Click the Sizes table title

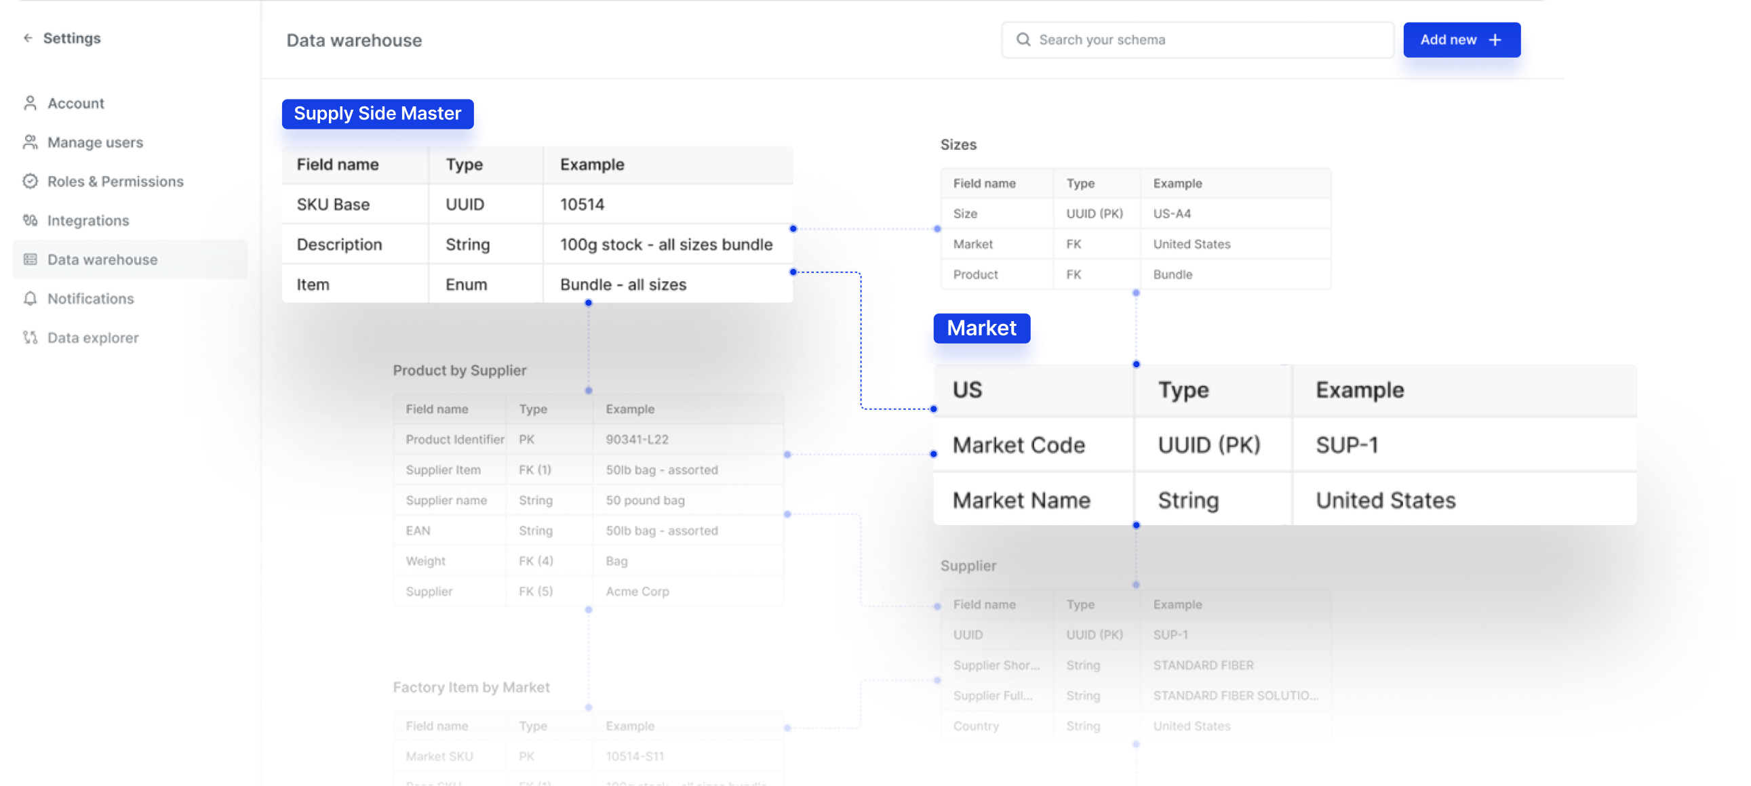tap(958, 145)
